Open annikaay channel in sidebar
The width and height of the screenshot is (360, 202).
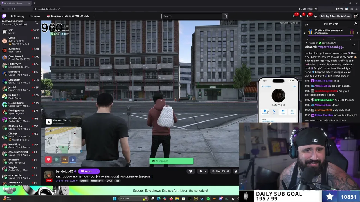point(20,161)
